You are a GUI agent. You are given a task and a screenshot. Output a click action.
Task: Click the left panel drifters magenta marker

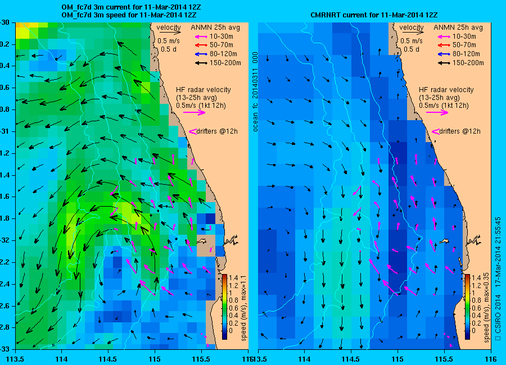193,131
